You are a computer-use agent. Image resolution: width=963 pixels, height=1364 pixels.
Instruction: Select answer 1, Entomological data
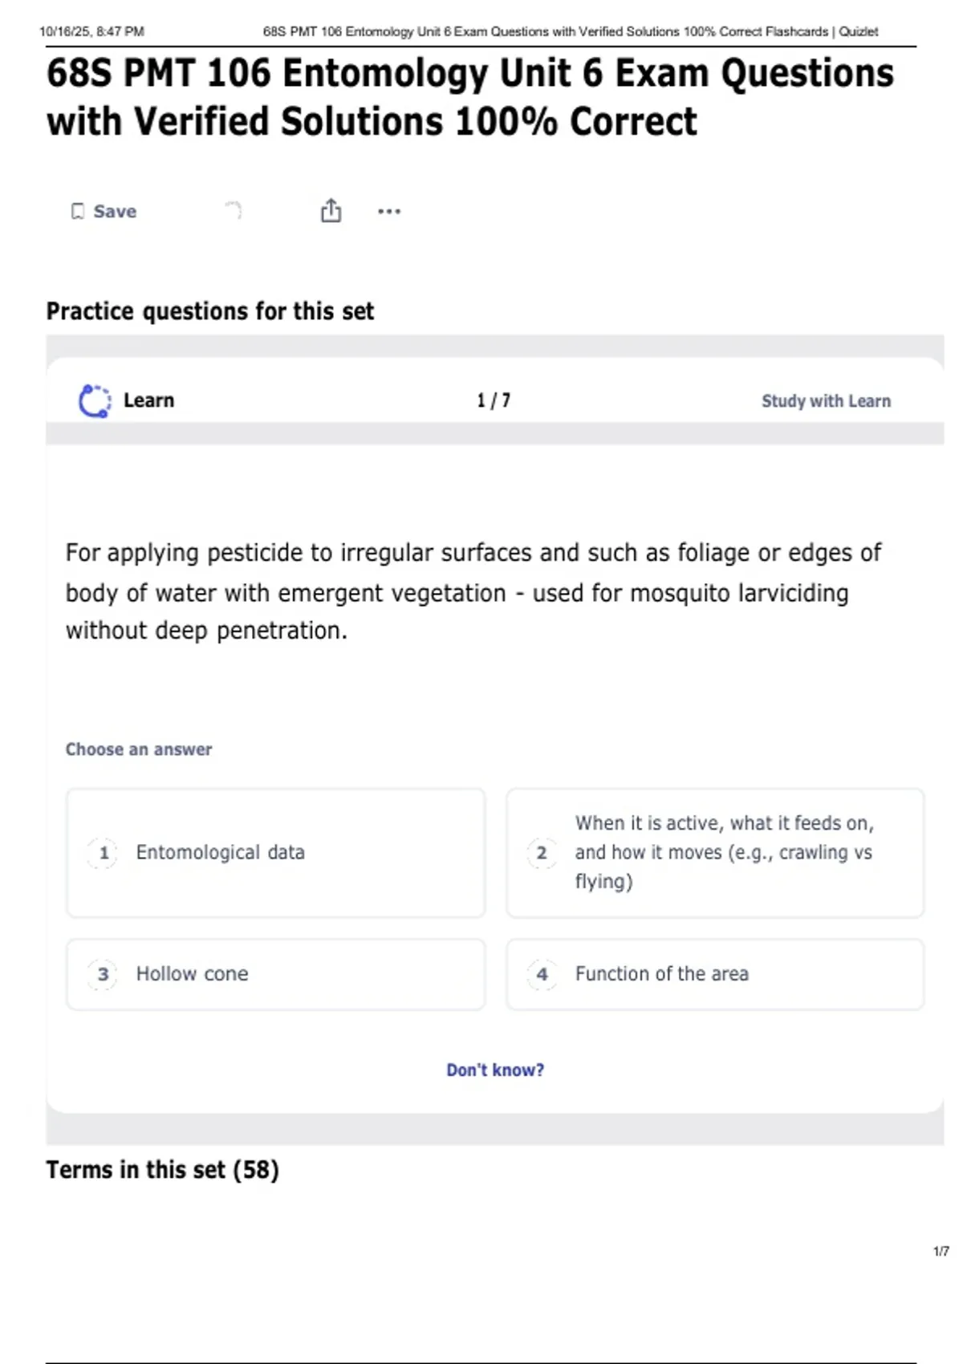coord(275,853)
